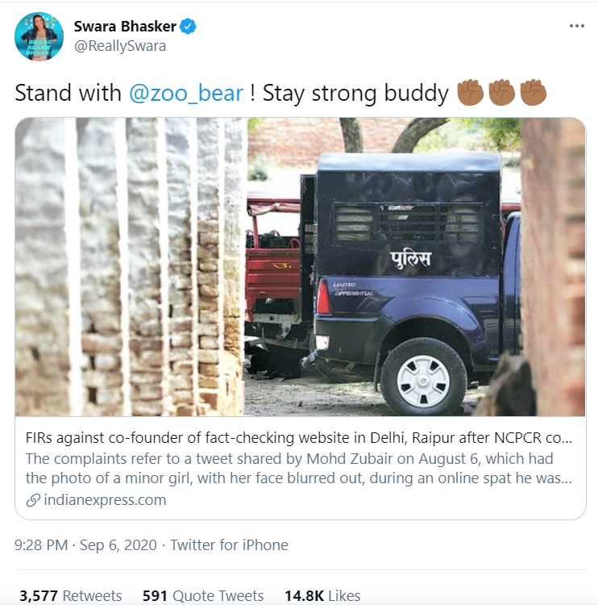
Task: Open the FIRs against co-founder headline
Action: coord(299,438)
